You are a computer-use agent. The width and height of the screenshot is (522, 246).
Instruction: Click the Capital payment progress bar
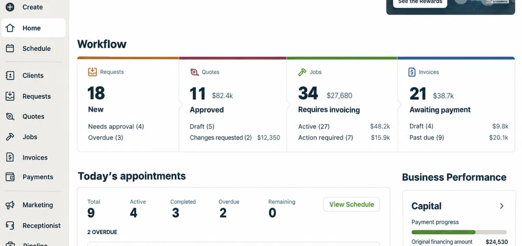(x=459, y=232)
